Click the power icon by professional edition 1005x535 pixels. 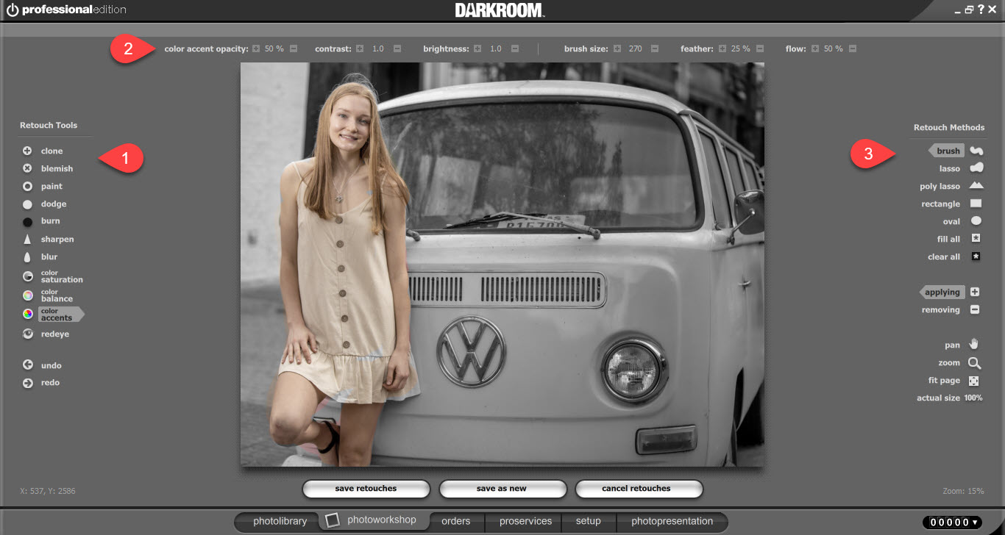[13, 10]
